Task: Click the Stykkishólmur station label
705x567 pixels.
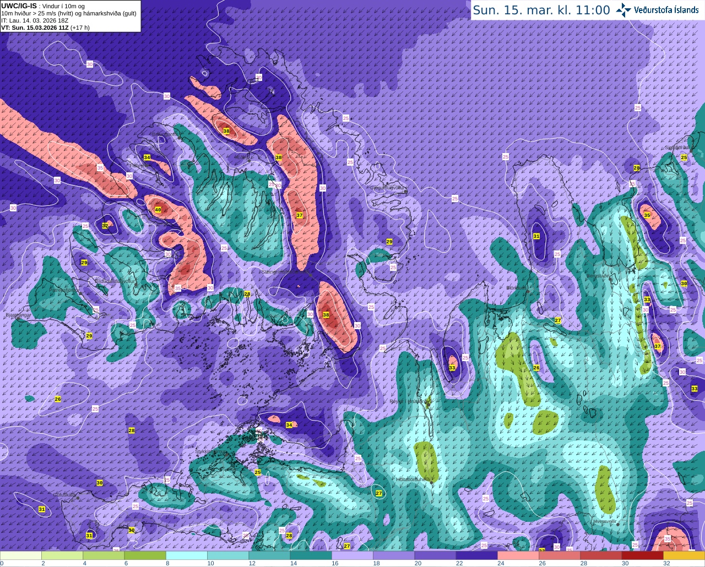Action: point(211,451)
